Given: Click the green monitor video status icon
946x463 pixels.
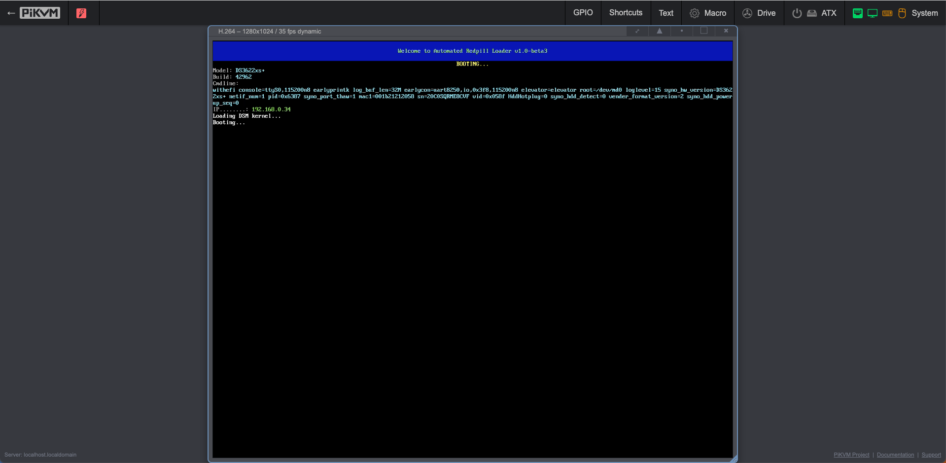Looking at the screenshot, I should pos(873,13).
